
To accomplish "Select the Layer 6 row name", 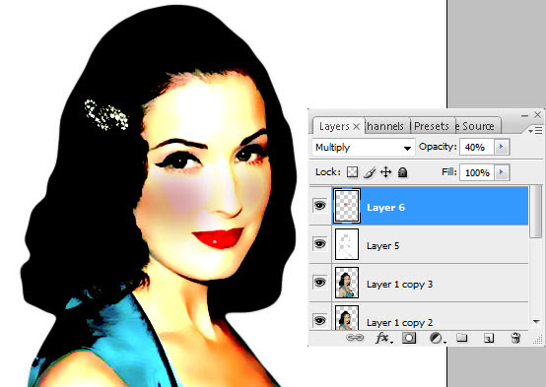I will [385, 208].
